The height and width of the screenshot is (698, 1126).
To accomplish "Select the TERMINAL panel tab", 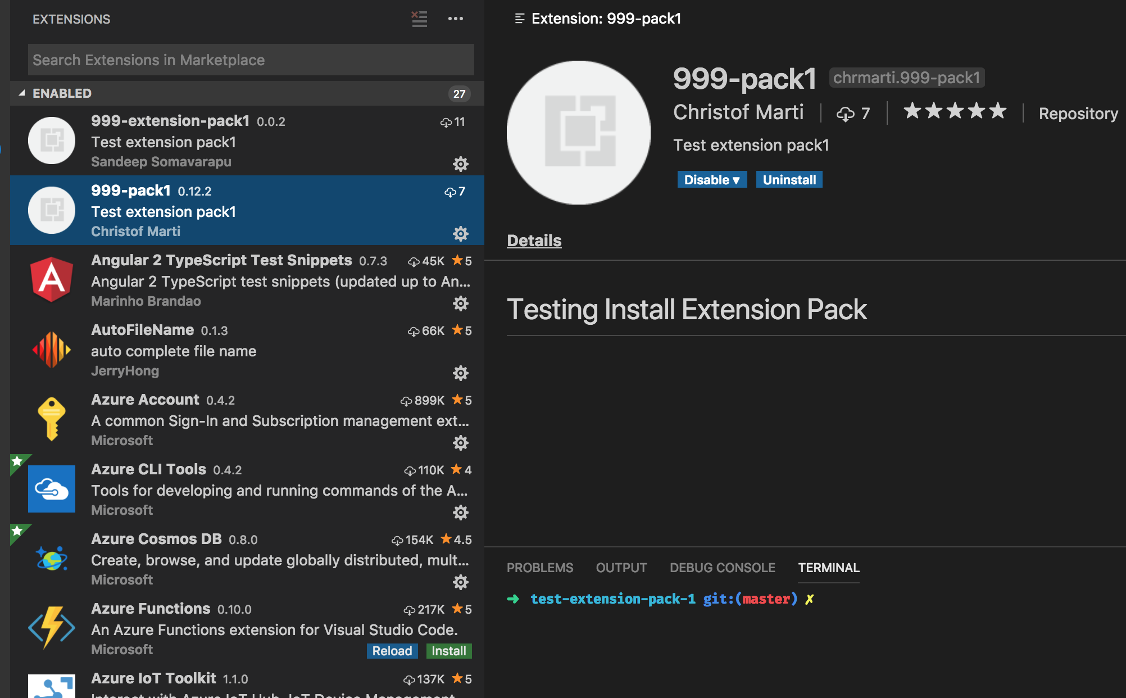I will pos(829,568).
